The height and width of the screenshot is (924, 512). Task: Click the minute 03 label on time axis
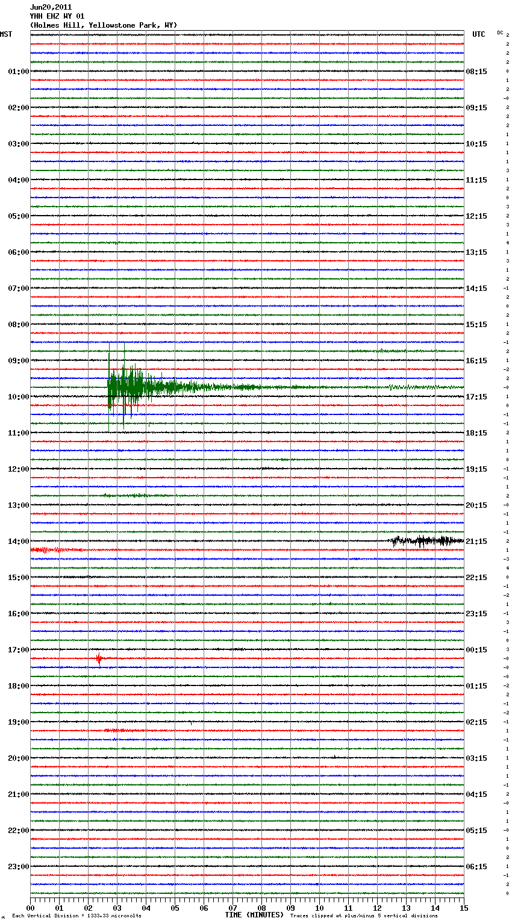point(117,908)
